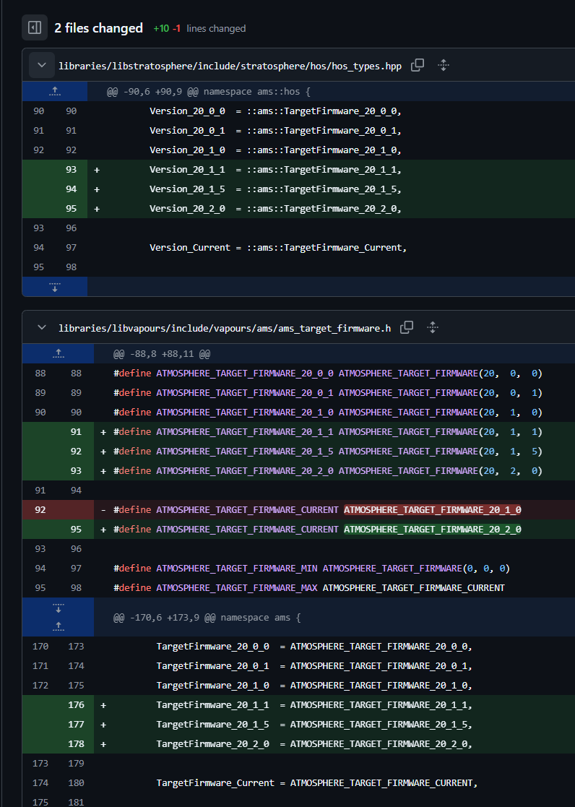Image resolution: width=575 pixels, height=807 pixels.
Task: Expand down arrow before hunk -170,6 +173,9
Action: coord(59,608)
